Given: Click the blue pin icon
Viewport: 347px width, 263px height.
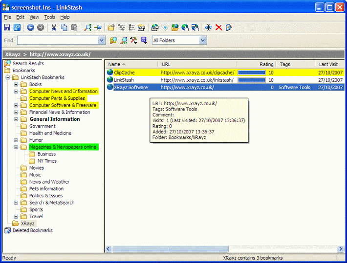Looking at the screenshot, I should [98, 28].
